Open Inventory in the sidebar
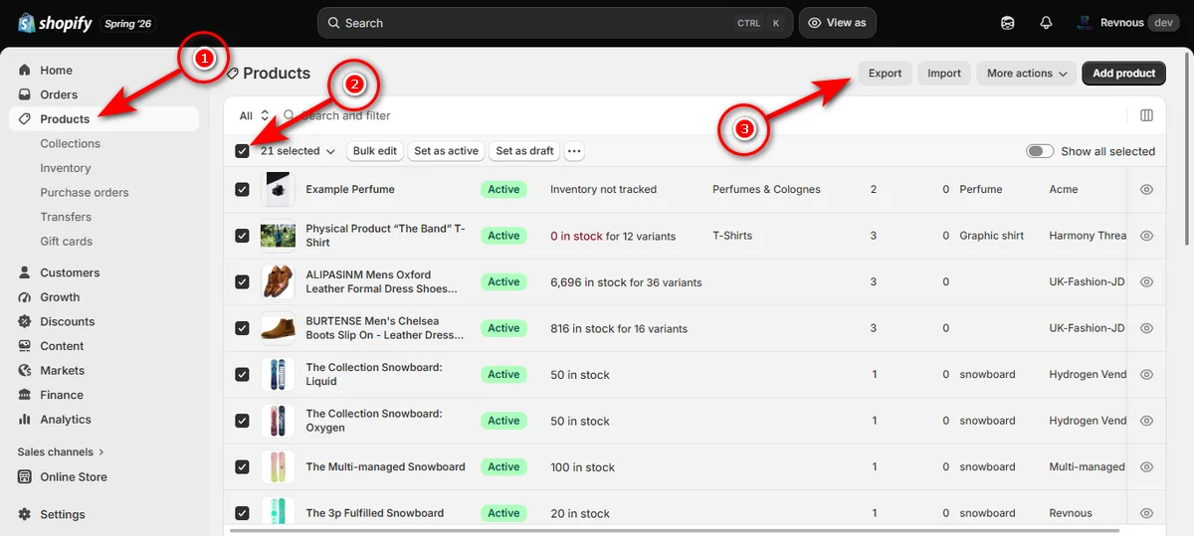The image size is (1194, 536). click(65, 168)
